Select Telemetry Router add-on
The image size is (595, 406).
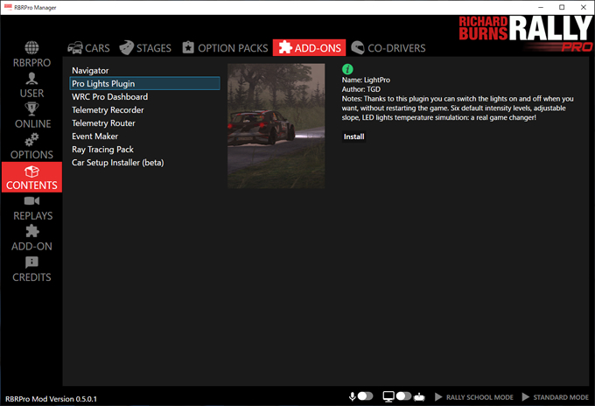144,123
